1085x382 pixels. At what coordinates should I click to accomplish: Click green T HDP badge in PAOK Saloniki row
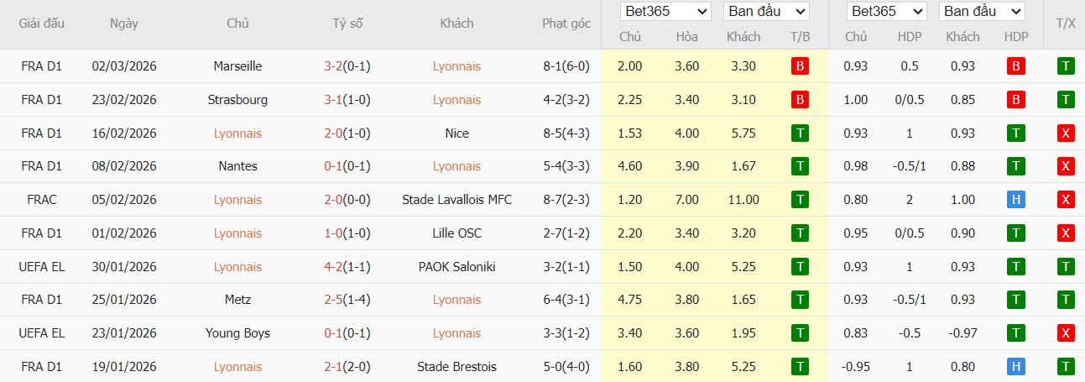[1015, 267]
